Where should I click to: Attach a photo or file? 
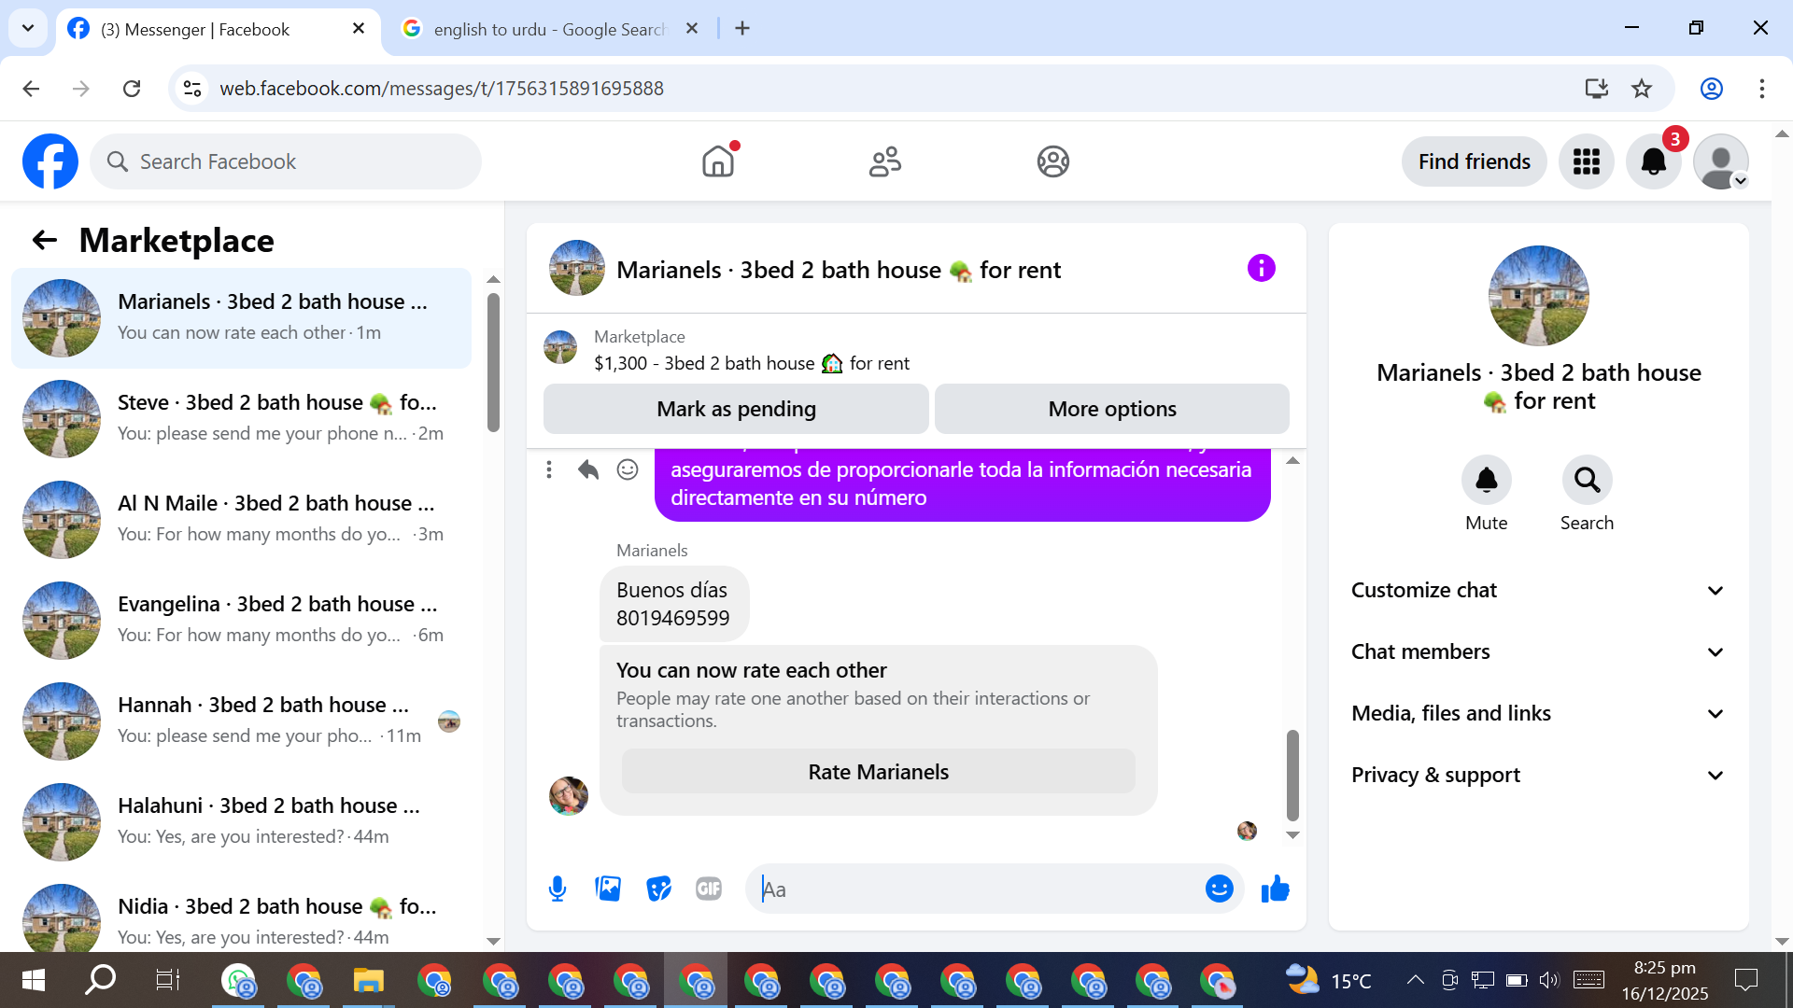pos(608,889)
